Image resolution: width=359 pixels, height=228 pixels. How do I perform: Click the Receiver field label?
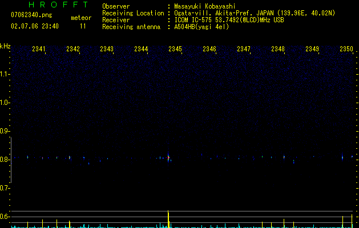116,20
